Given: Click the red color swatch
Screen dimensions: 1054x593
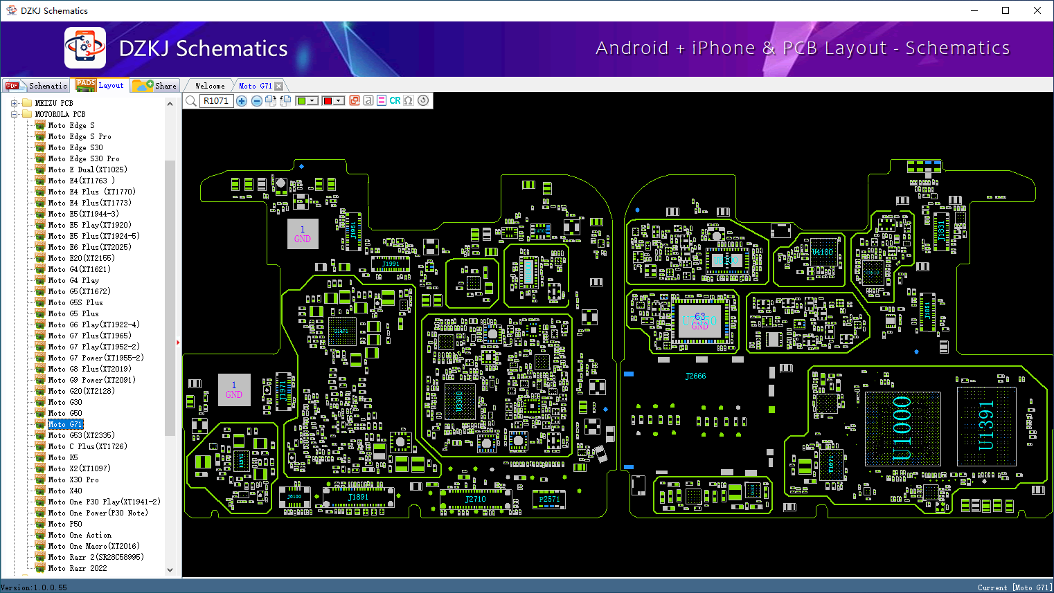Looking at the screenshot, I should 328,101.
